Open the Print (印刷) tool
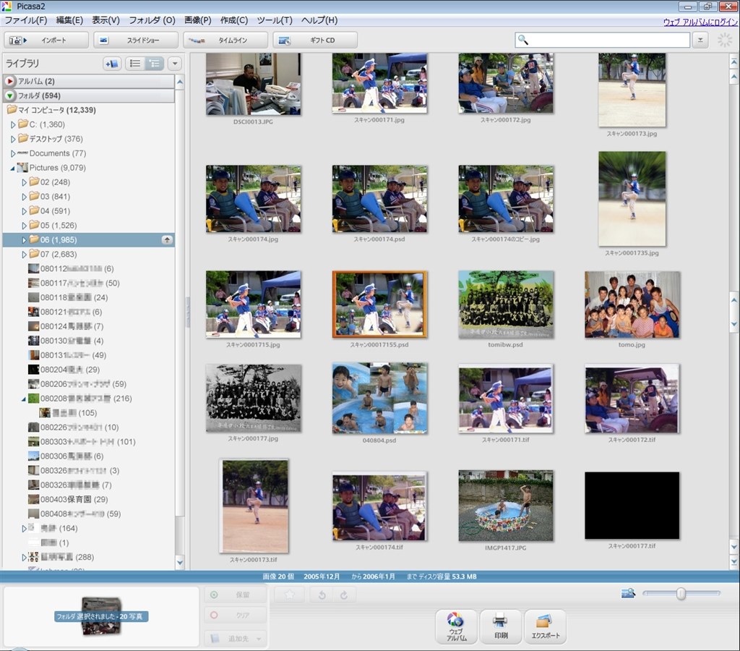This screenshot has height=651, width=740. click(x=500, y=626)
